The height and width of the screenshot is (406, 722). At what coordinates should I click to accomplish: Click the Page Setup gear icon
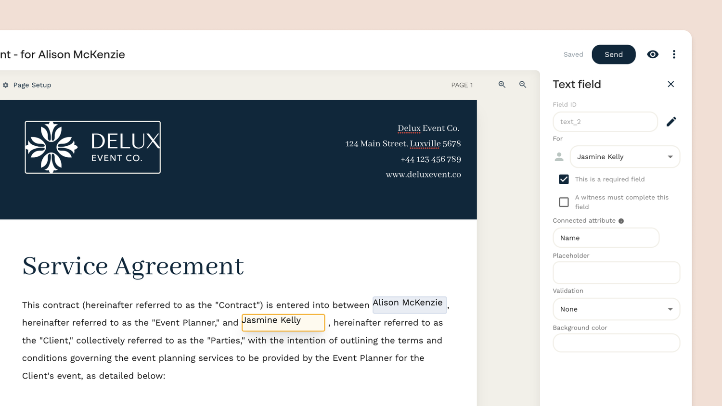(x=6, y=85)
